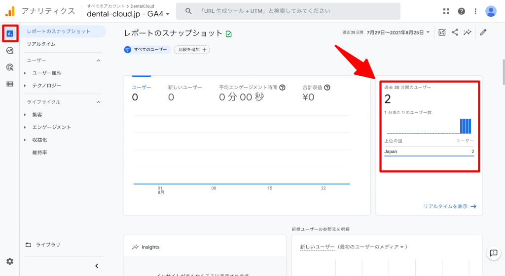Click the 上位の国 column header
The width and height of the screenshot is (505, 276).
tap(393, 141)
